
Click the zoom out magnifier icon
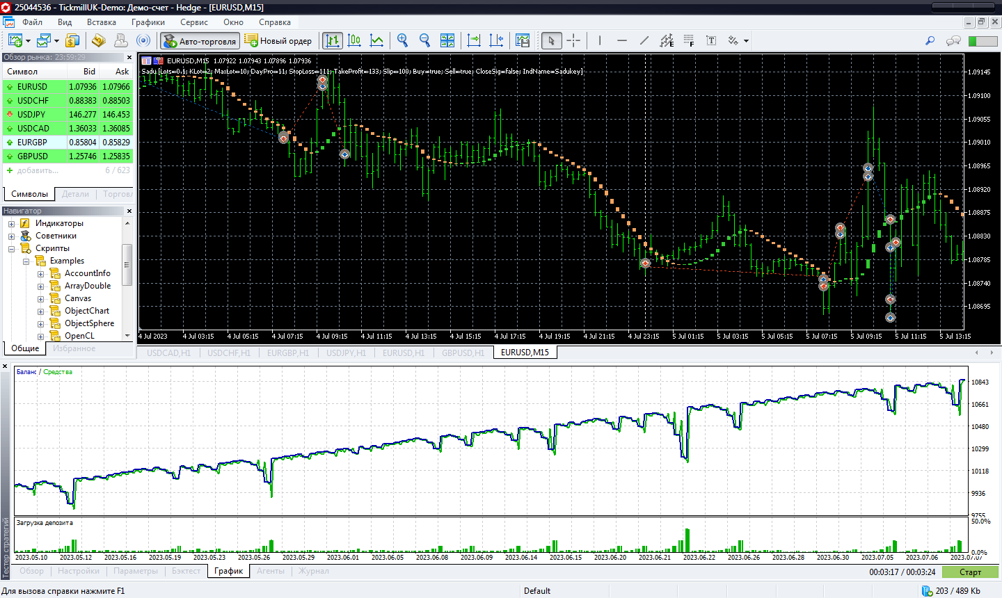point(424,40)
